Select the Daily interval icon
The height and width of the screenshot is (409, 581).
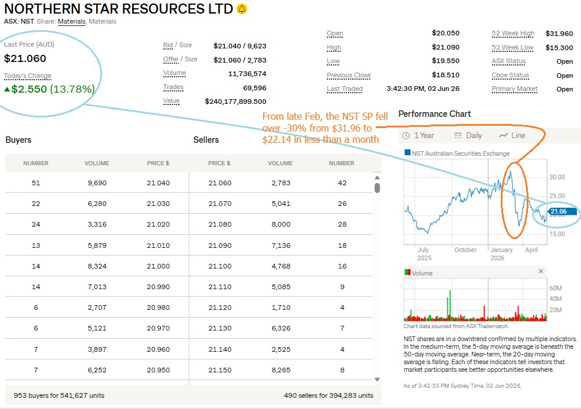[458, 136]
